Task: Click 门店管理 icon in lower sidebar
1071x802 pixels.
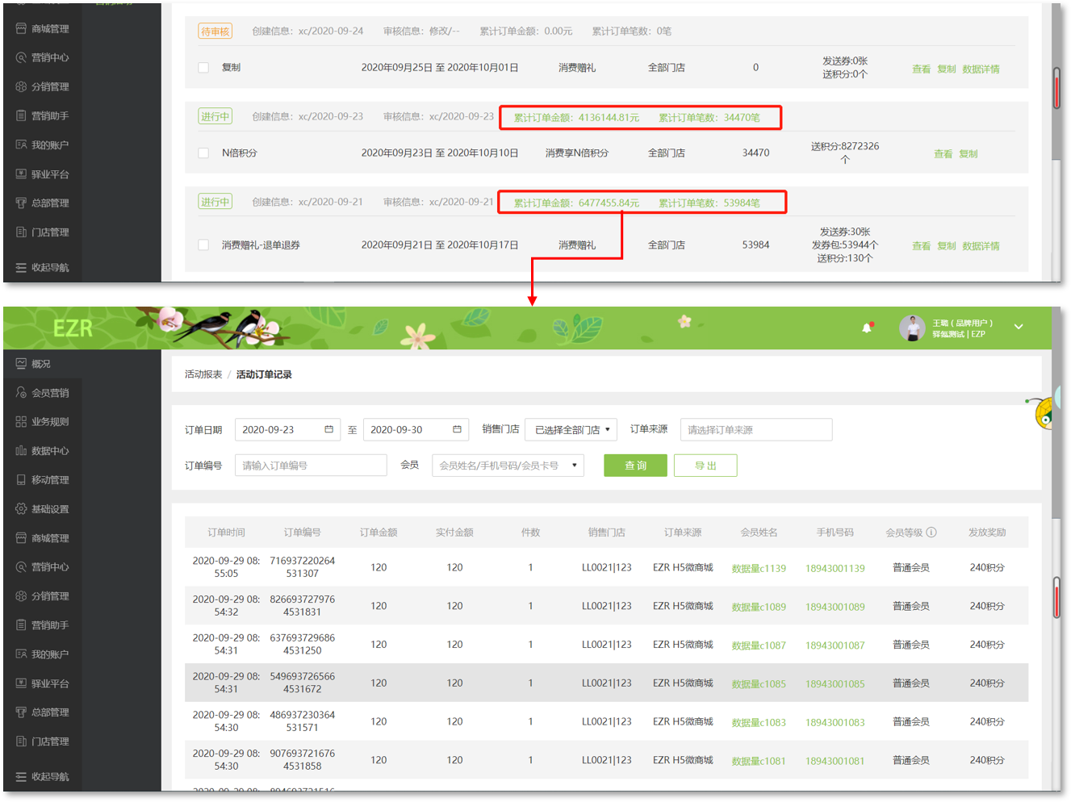Action: [x=21, y=741]
